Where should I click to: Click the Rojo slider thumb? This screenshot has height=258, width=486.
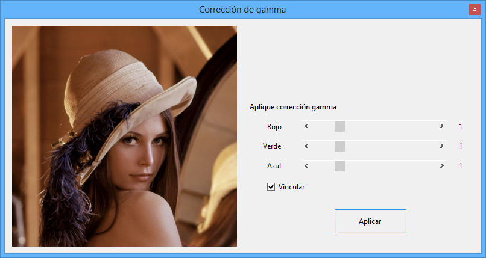click(x=339, y=126)
